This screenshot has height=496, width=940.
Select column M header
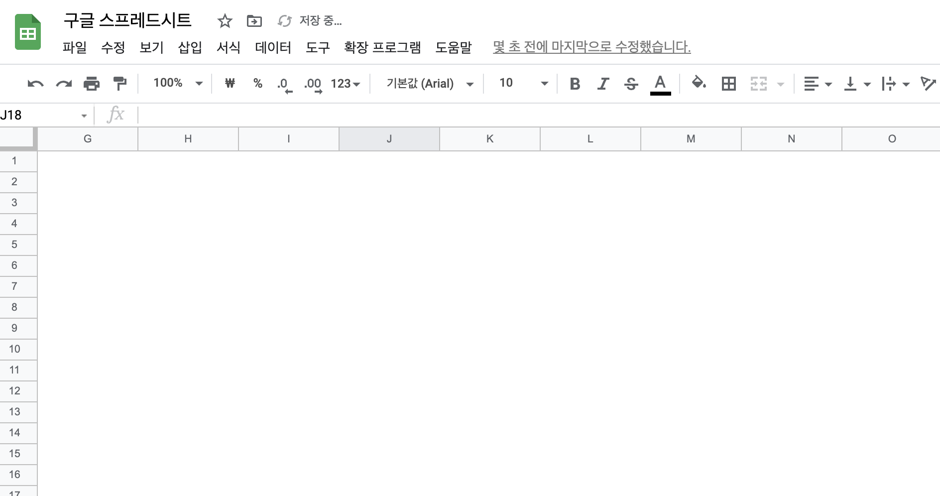tap(691, 139)
